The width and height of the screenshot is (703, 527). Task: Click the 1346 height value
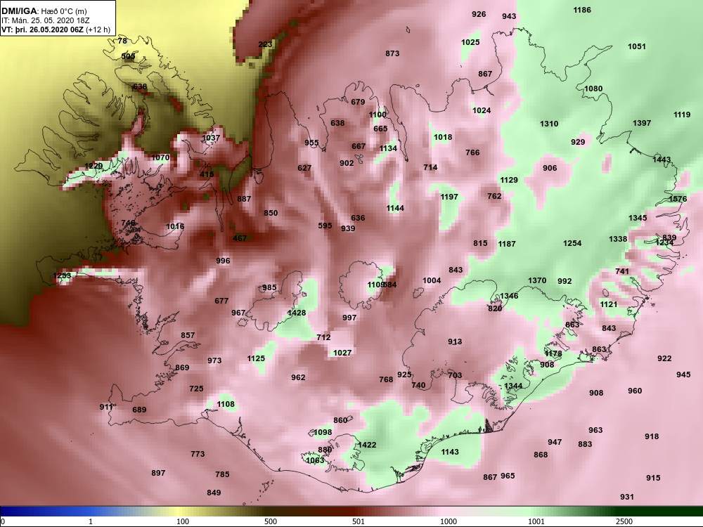point(509,296)
